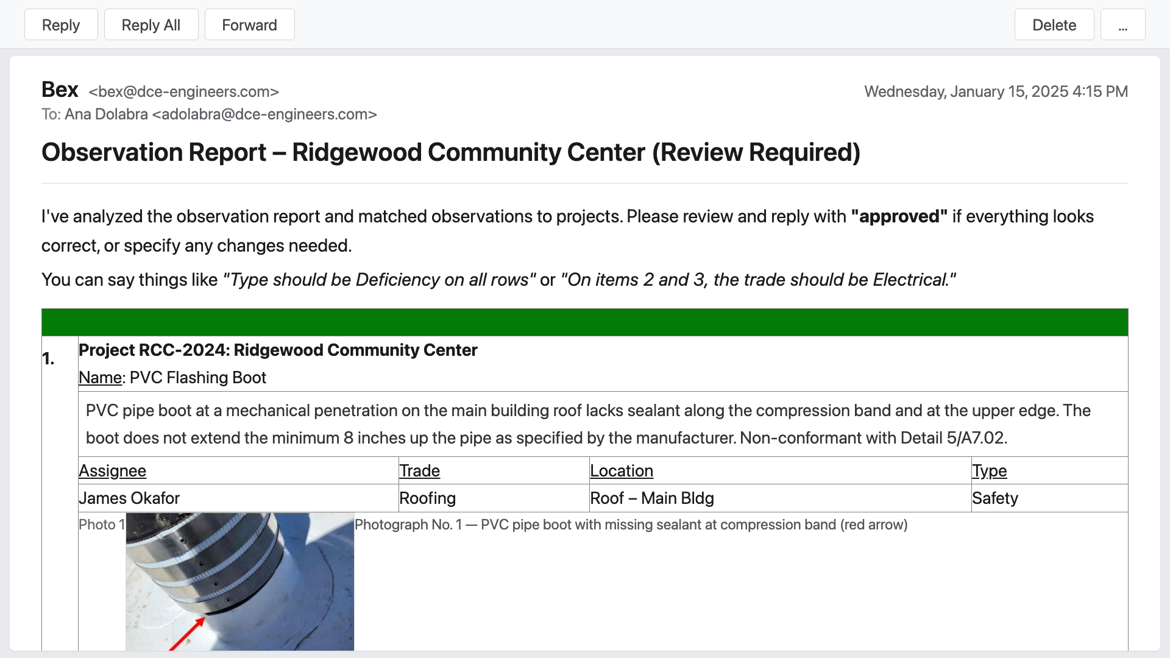Select the Roofing trade cell
This screenshot has width=1170, height=658.
[x=494, y=498]
